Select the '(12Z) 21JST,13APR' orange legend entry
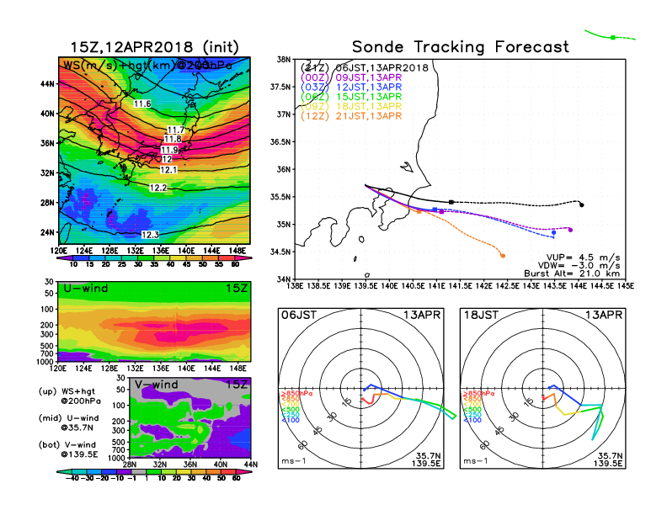The width and height of the screenshot is (667, 515). click(x=351, y=116)
